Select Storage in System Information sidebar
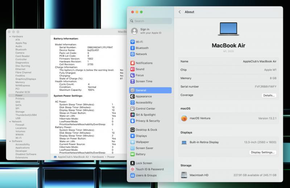Viewport: 290px width, 188px height. pyautogui.click(x=20, y=112)
